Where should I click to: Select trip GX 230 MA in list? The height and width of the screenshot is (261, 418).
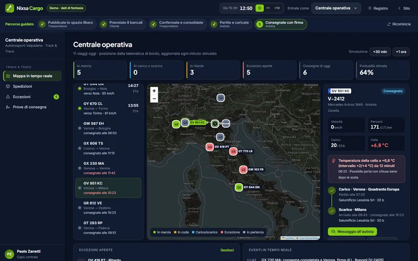tap(109, 168)
